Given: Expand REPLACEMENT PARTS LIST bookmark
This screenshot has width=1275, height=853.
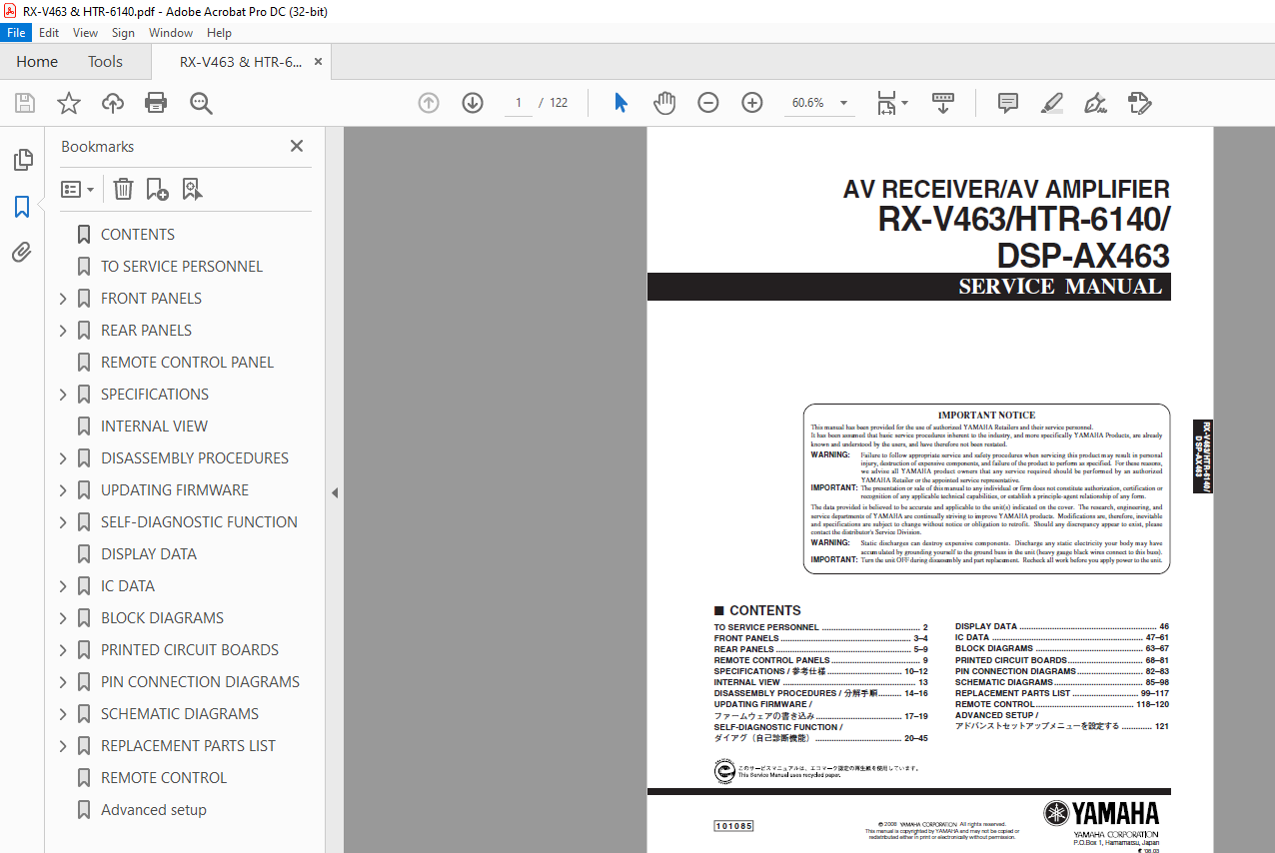Looking at the screenshot, I should tap(63, 746).
